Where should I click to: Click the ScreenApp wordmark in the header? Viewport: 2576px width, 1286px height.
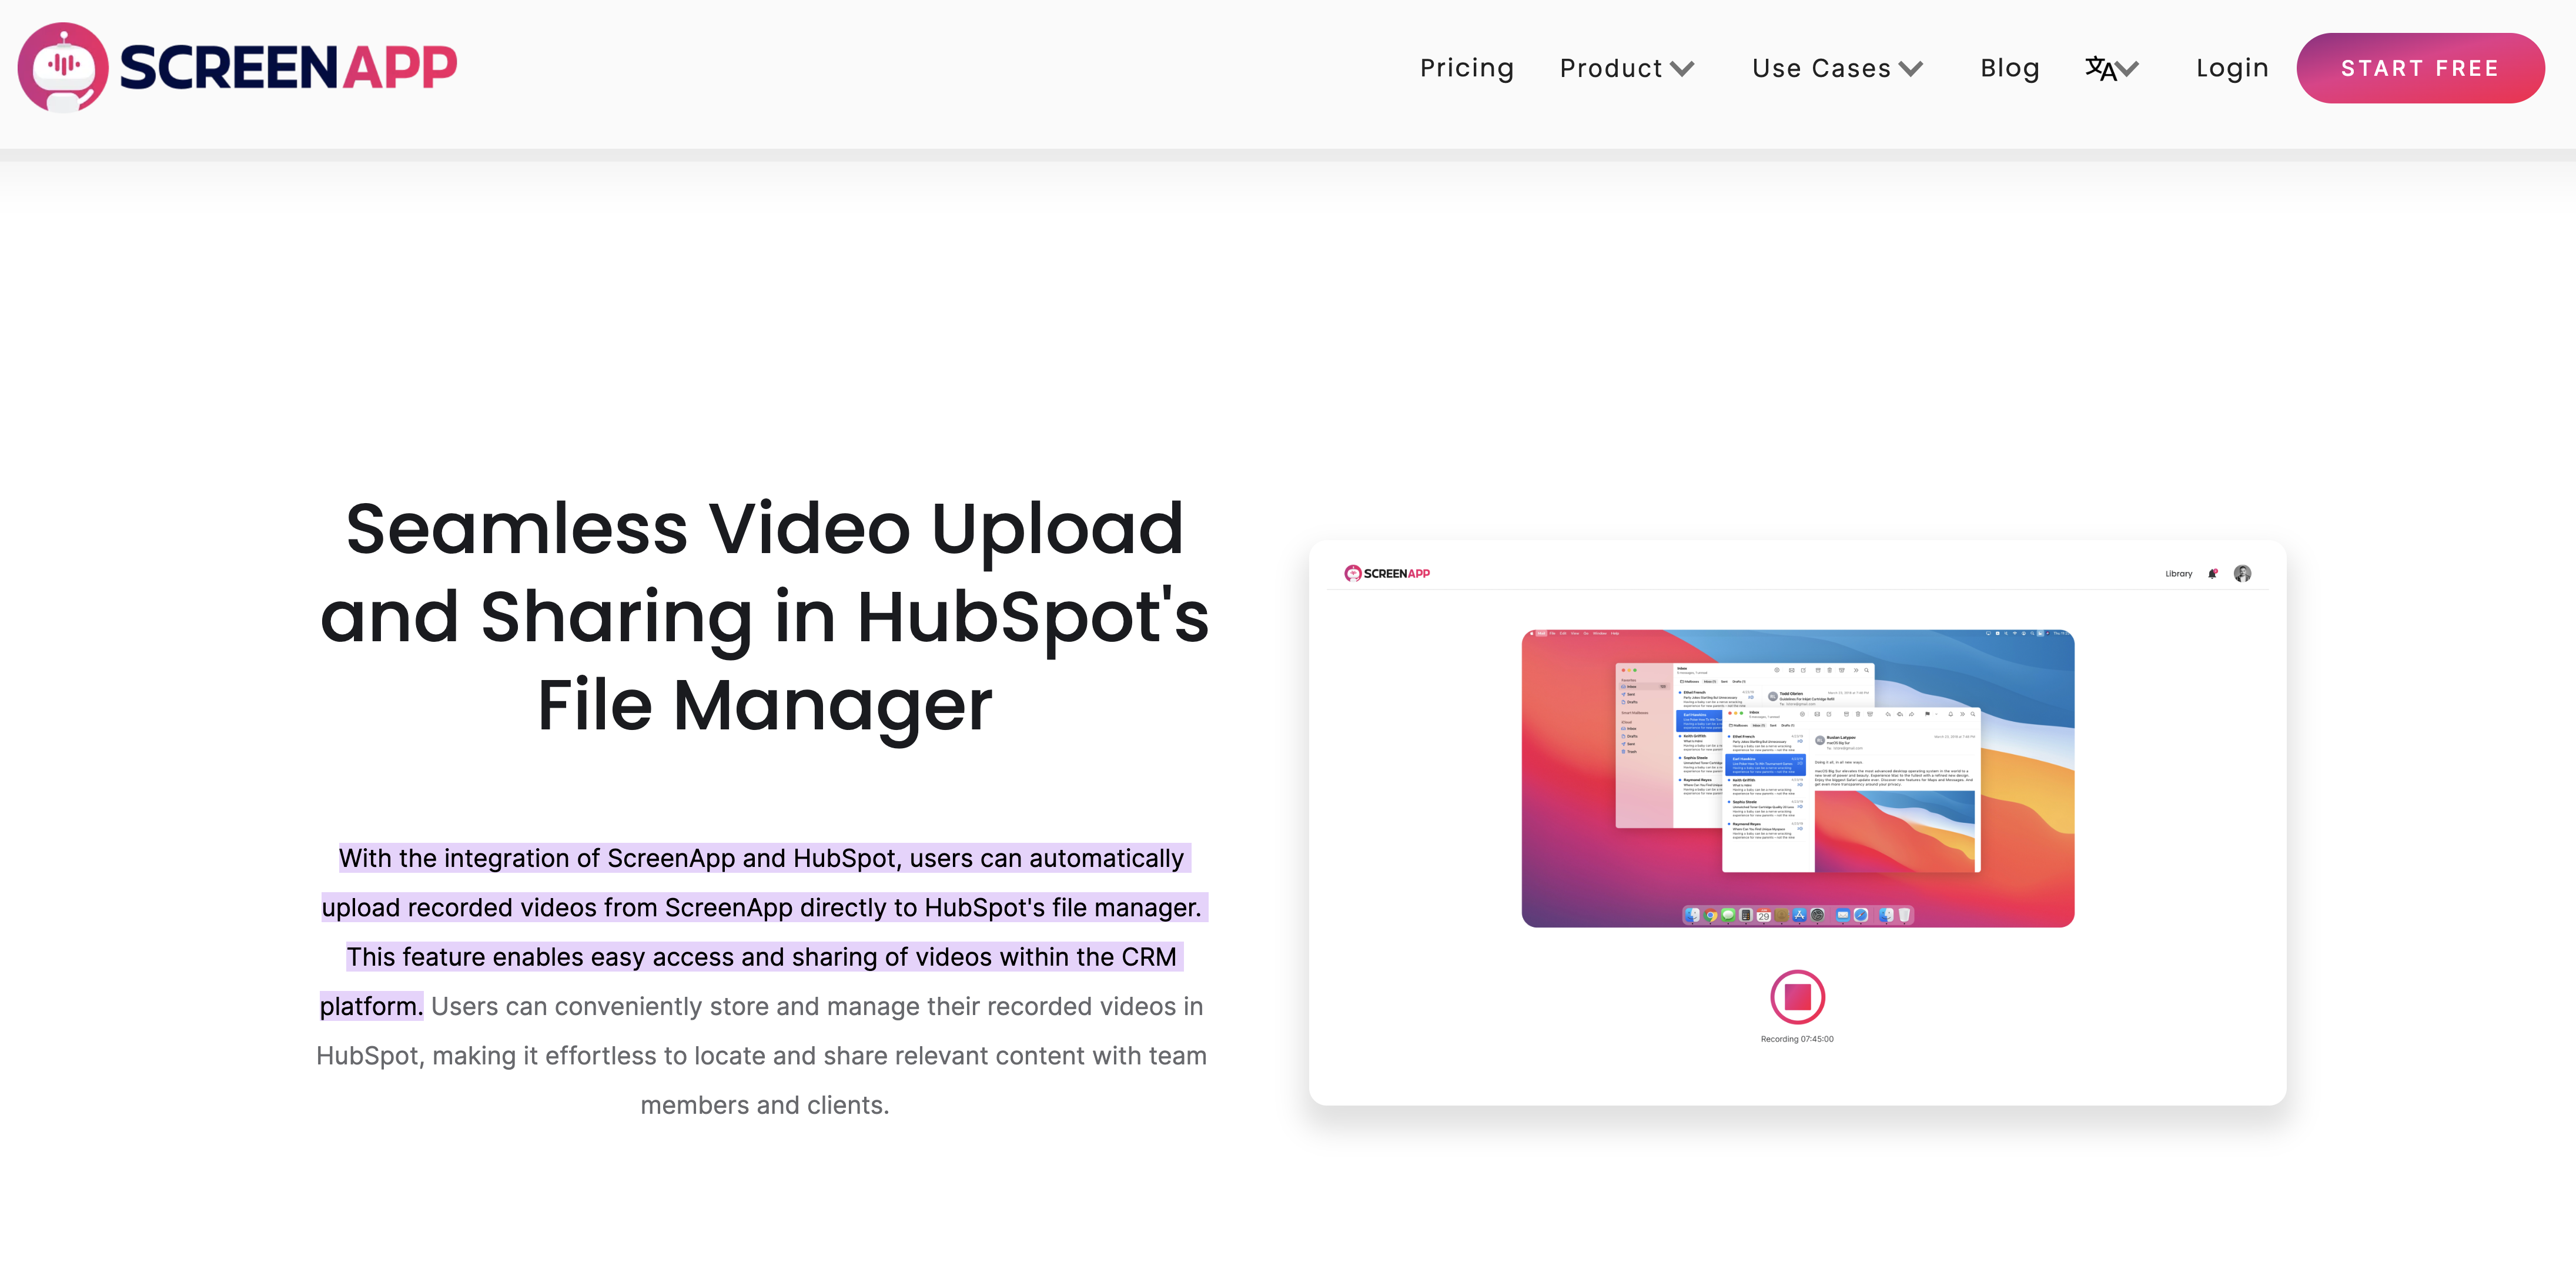[288, 68]
